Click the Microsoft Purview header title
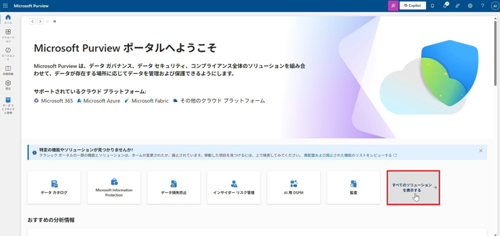Viewport: 500px width, 236px height. [31, 6]
